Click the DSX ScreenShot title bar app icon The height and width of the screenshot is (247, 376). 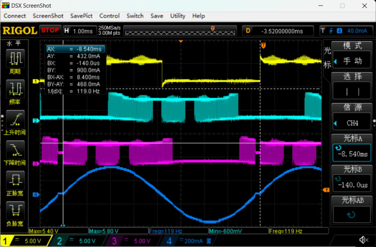(6, 6)
